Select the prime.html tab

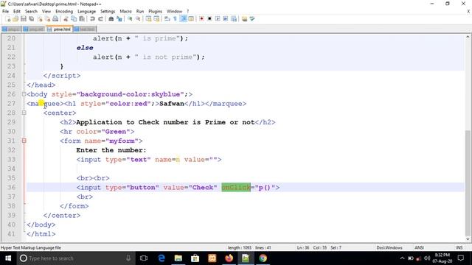pyautogui.click(x=60, y=29)
